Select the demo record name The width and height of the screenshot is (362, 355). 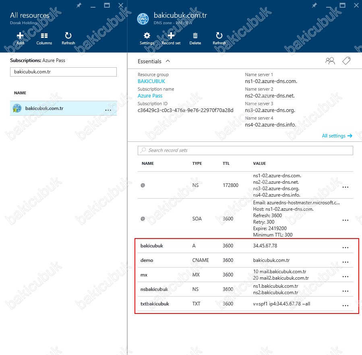147,260
